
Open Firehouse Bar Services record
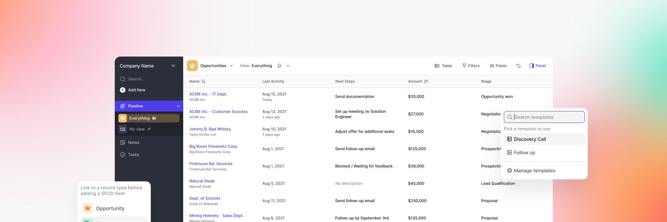coord(211,163)
